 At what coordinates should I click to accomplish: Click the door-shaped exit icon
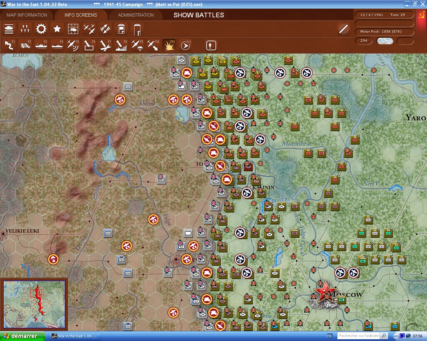pyautogui.click(x=137, y=29)
